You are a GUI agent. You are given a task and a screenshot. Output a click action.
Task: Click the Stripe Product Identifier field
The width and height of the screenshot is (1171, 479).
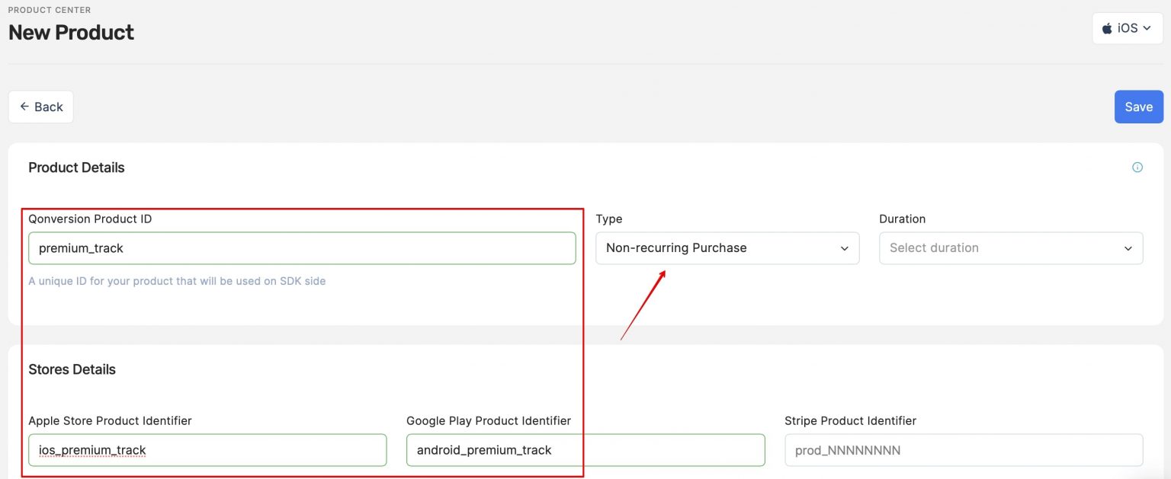(964, 450)
